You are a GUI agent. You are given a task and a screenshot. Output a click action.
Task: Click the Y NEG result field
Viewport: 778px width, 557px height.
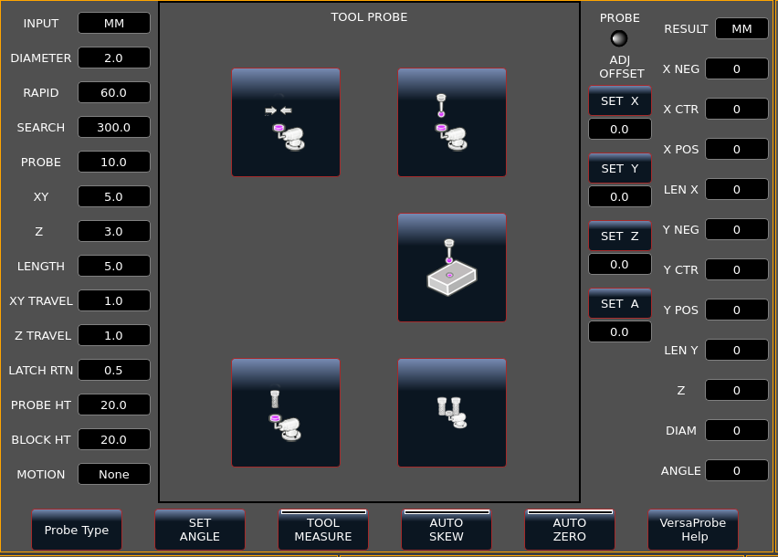737,229
